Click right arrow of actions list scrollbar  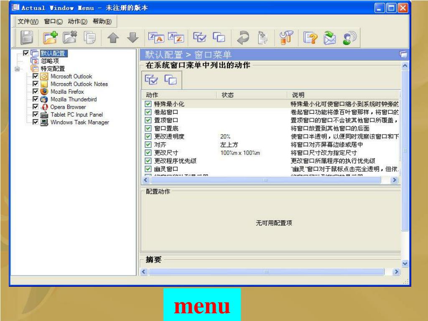[x=394, y=180]
